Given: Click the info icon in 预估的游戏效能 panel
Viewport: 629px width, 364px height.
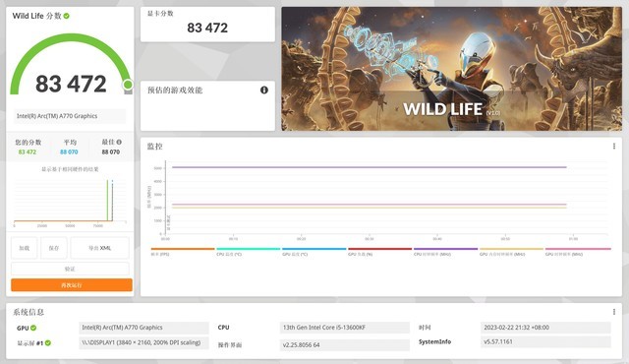Looking at the screenshot, I should click(x=264, y=90).
